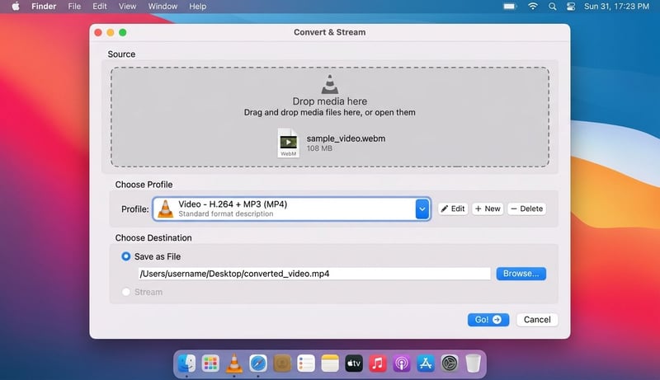Check the battery status icon

point(510,7)
